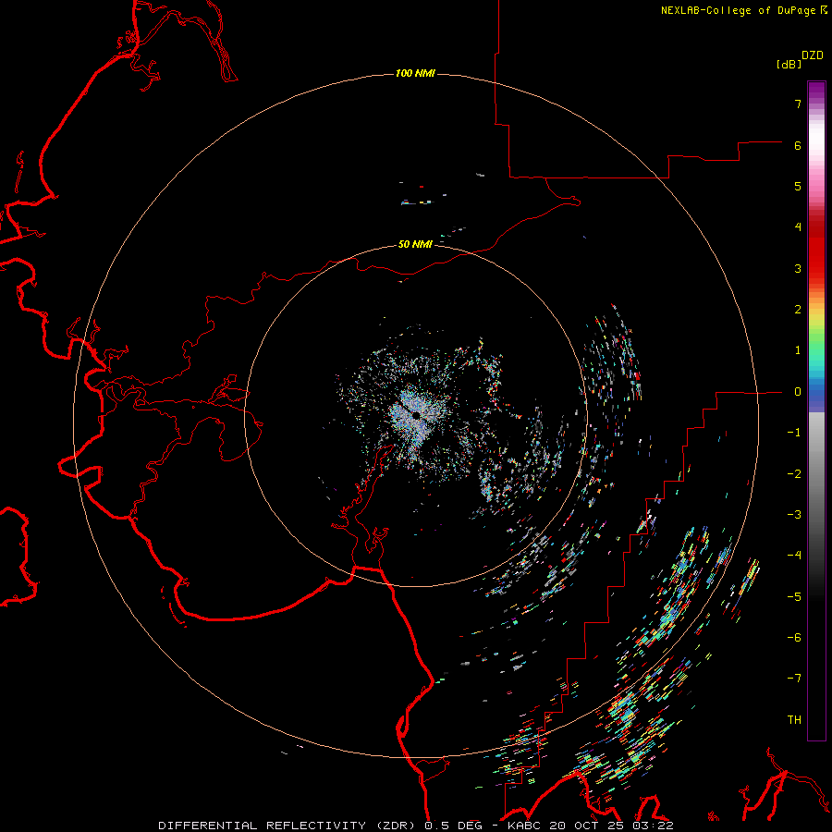The height and width of the screenshot is (832, 832).
Task: Click the 20 OCT 25 date text
Action: [586, 826]
